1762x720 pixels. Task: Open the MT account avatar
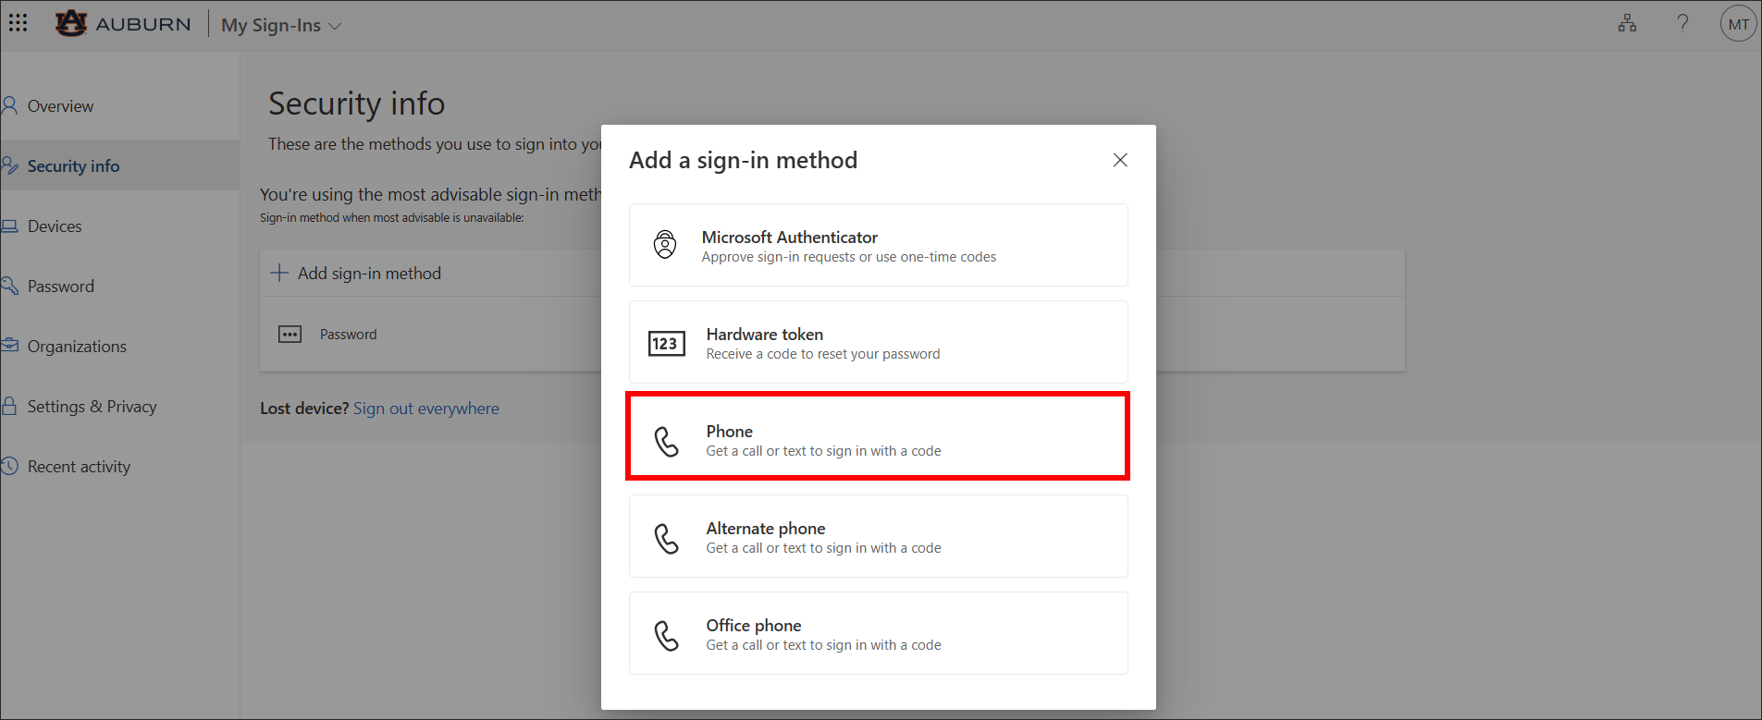pos(1738,24)
